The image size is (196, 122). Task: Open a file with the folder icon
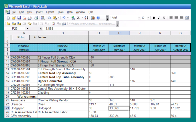(x=14, y=18)
